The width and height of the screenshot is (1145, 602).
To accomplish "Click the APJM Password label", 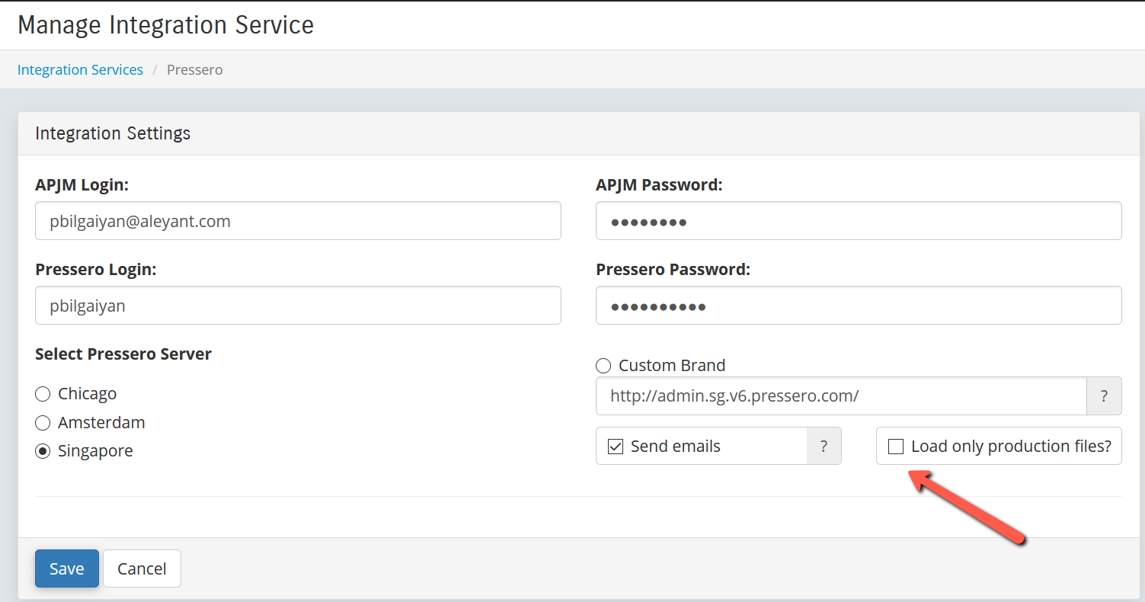I will (x=659, y=185).
